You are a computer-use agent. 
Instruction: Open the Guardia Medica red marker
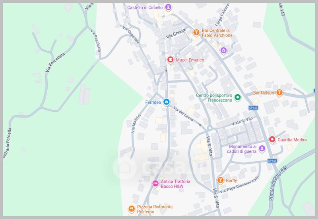coord(272,139)
